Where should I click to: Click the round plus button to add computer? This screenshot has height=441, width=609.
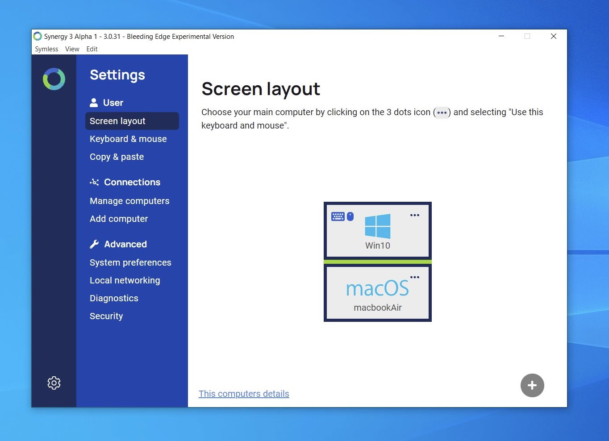pos(532,385)
